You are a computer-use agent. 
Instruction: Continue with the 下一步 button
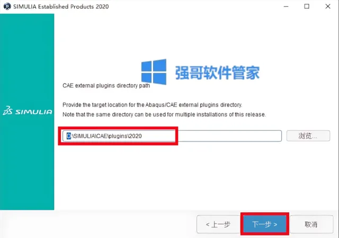(x=265, y=224)
